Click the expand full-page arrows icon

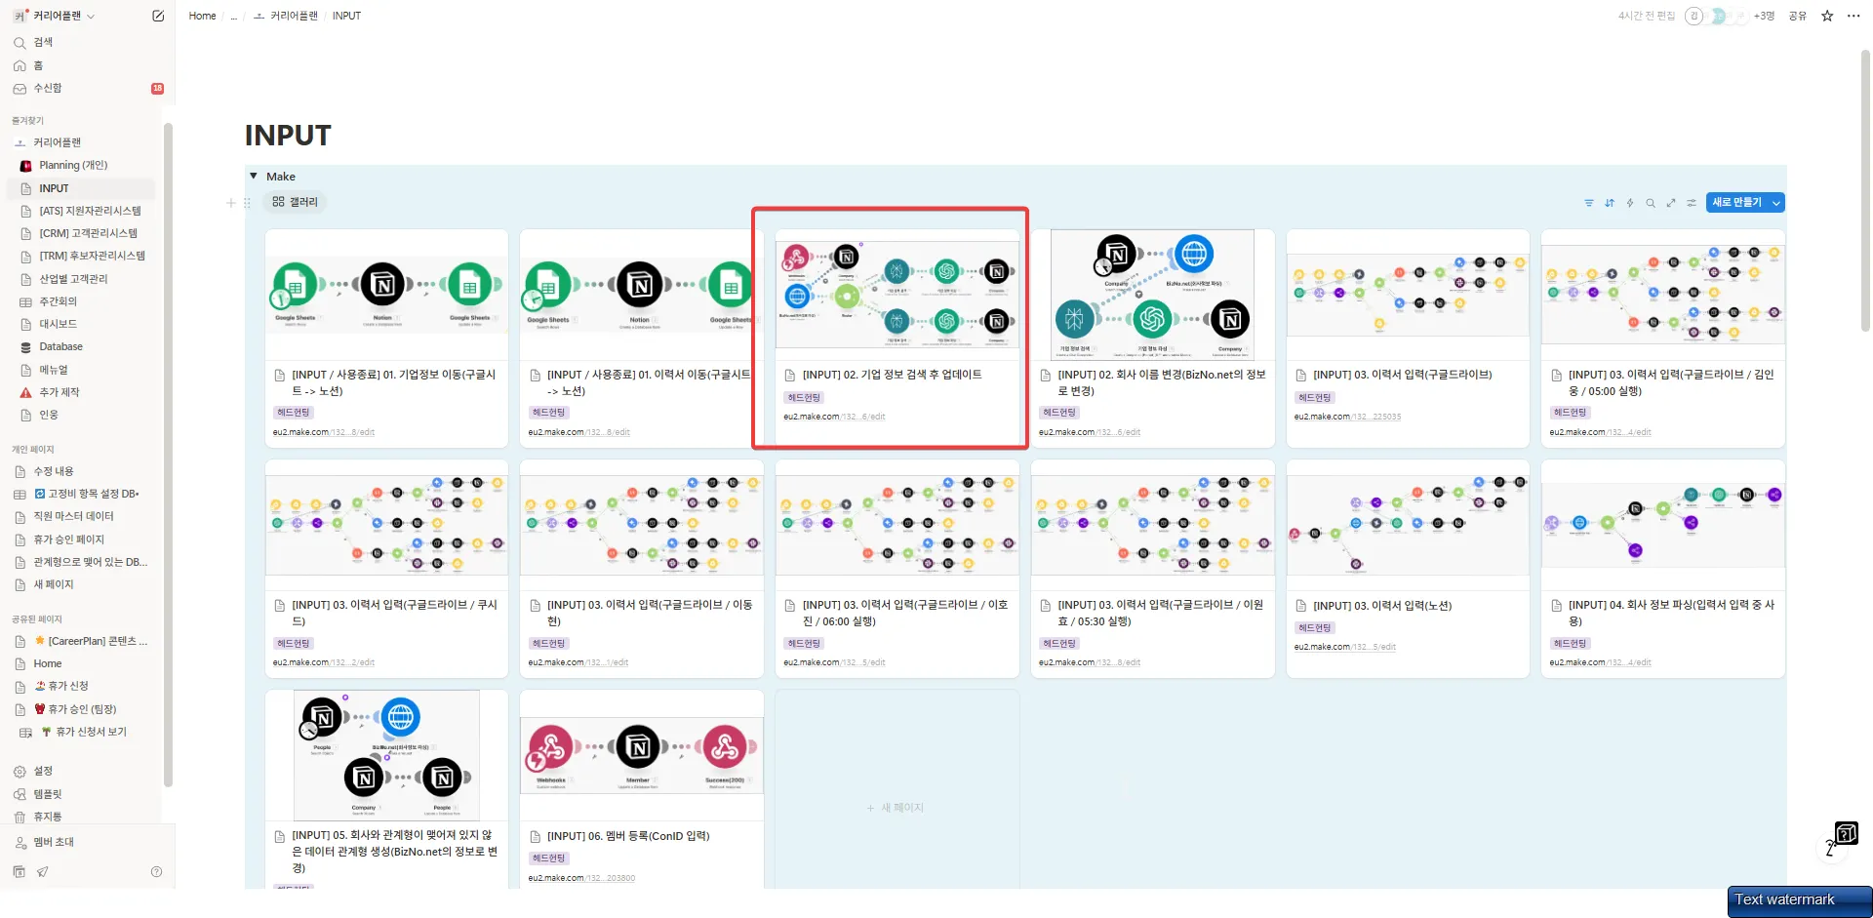tap(1671, 203)
